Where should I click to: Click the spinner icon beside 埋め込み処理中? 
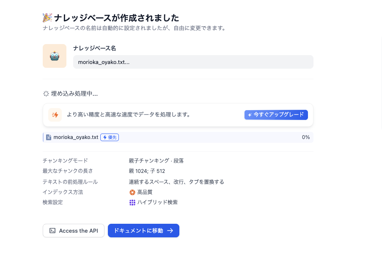[46, 94]
